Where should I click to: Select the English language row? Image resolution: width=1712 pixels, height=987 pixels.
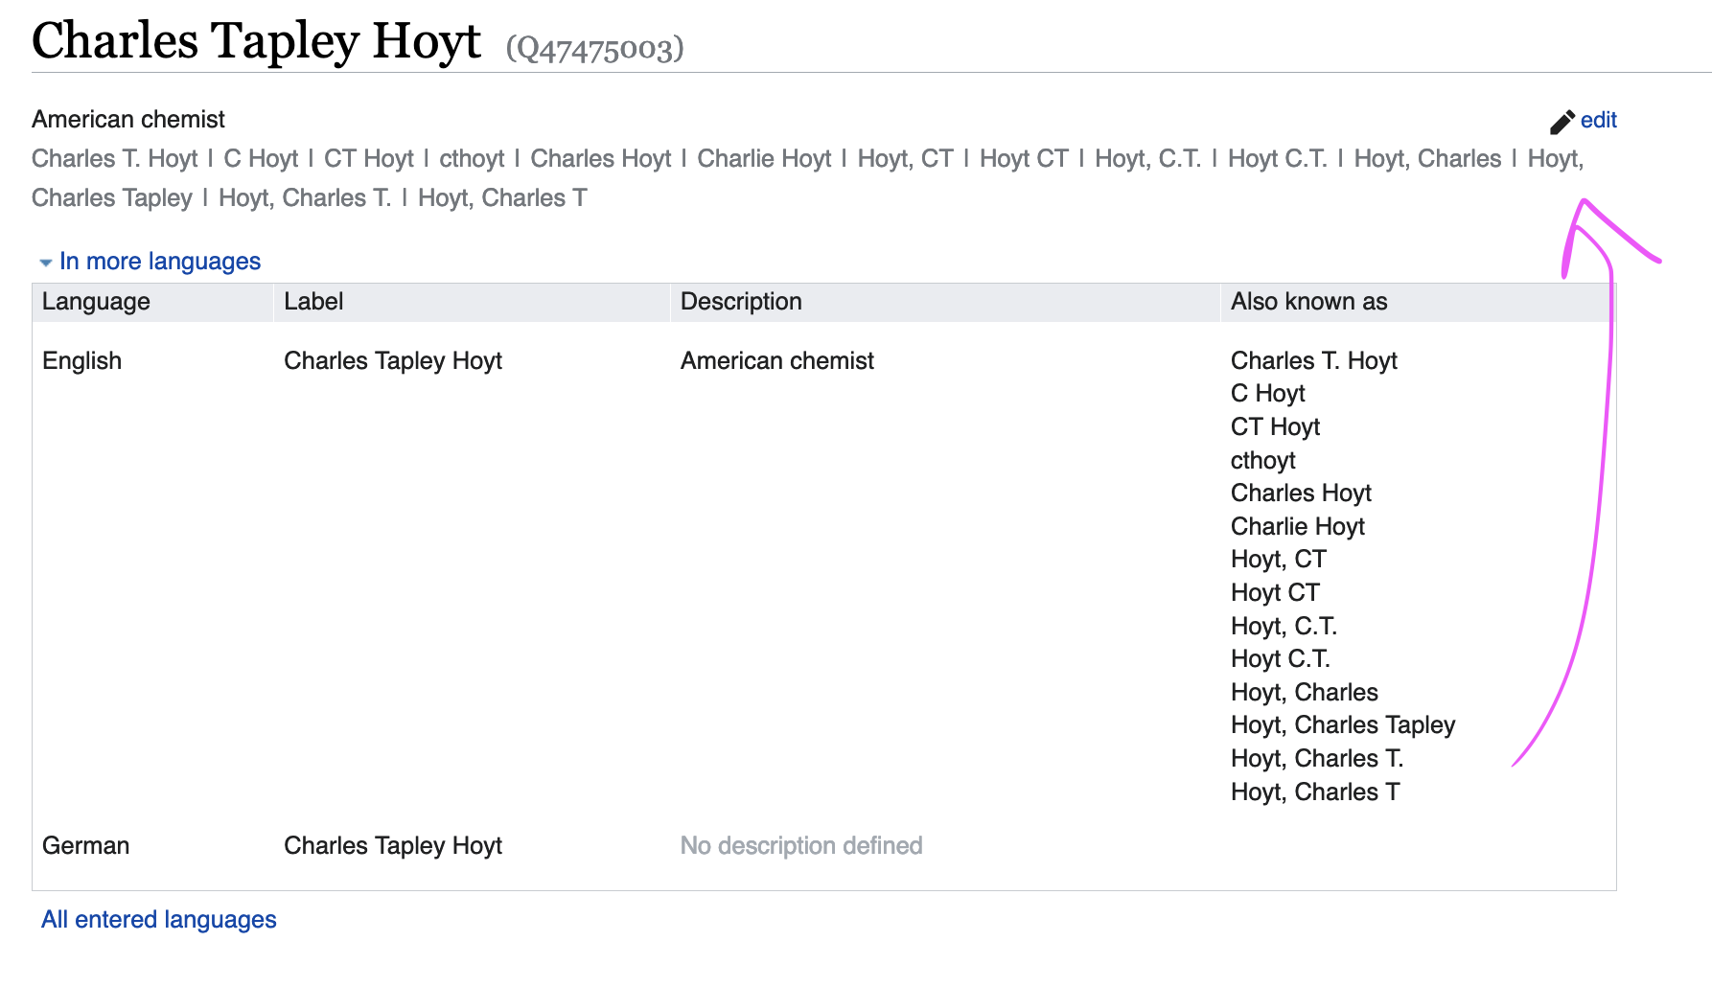[x=824, y=575]
